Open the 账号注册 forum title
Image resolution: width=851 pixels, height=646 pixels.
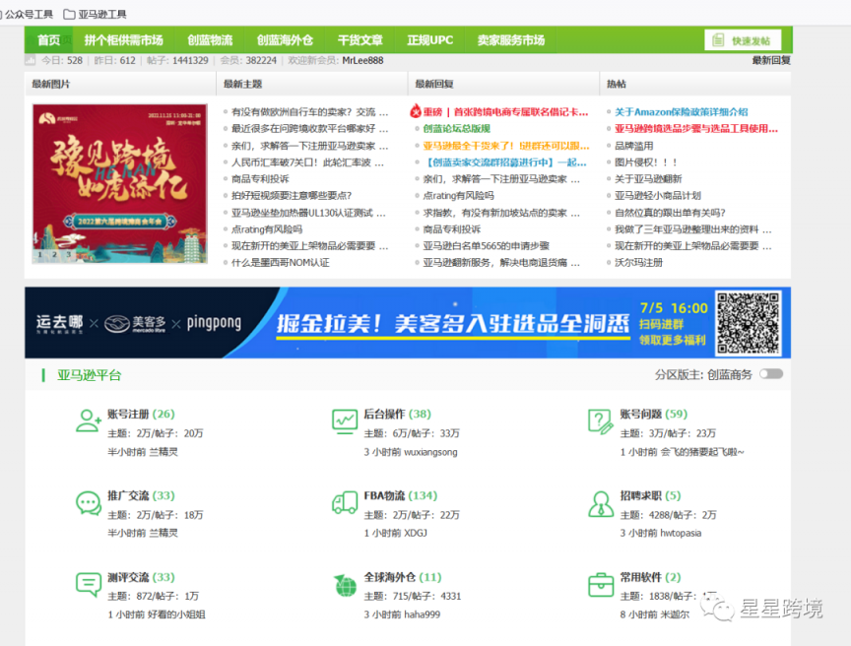click(x=128, y=414)
